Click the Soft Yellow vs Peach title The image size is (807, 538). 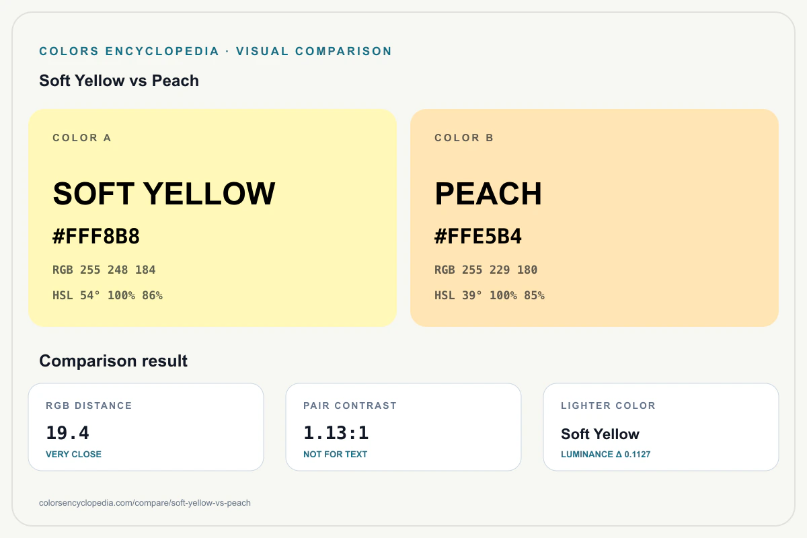(119, 81)
